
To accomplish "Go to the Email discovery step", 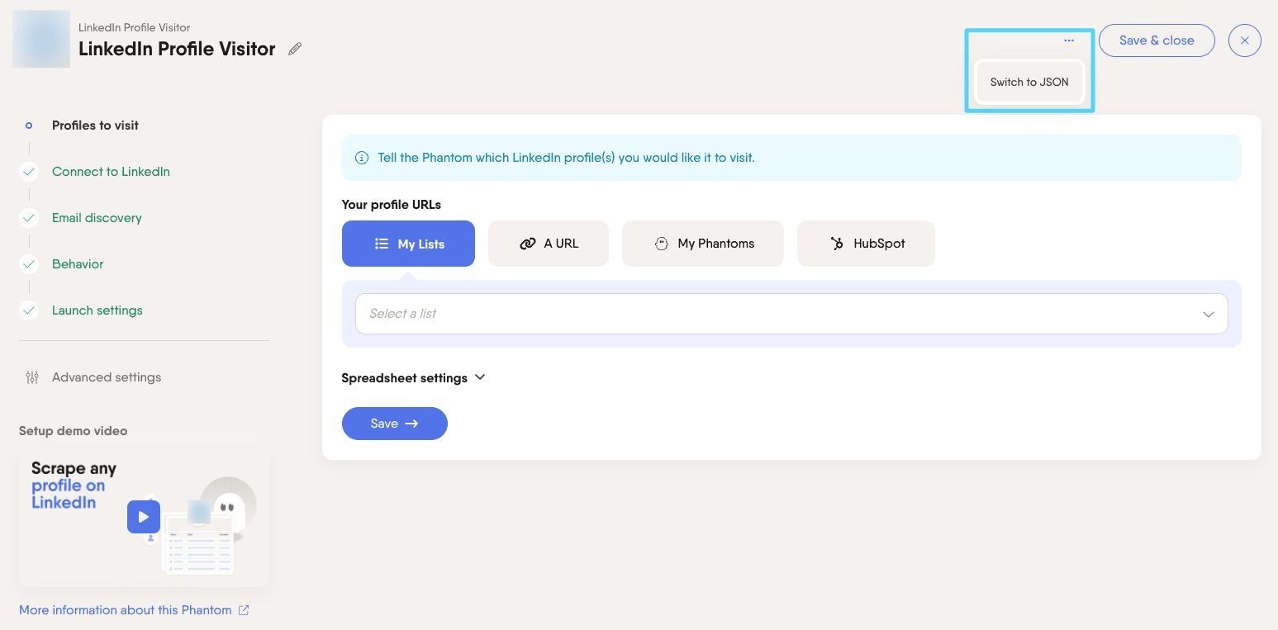I will (97, 218).
